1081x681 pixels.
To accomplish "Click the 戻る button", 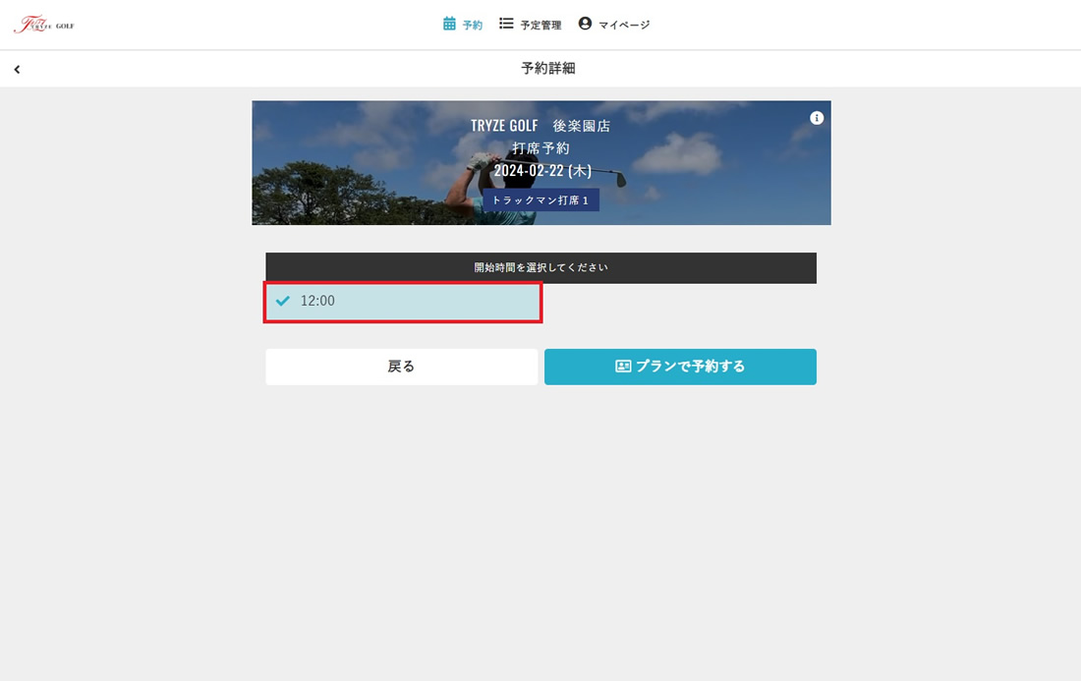I will [x=401, y=367].
